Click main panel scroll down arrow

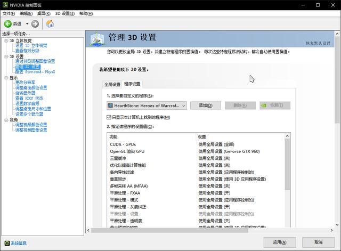click(337, 225)
